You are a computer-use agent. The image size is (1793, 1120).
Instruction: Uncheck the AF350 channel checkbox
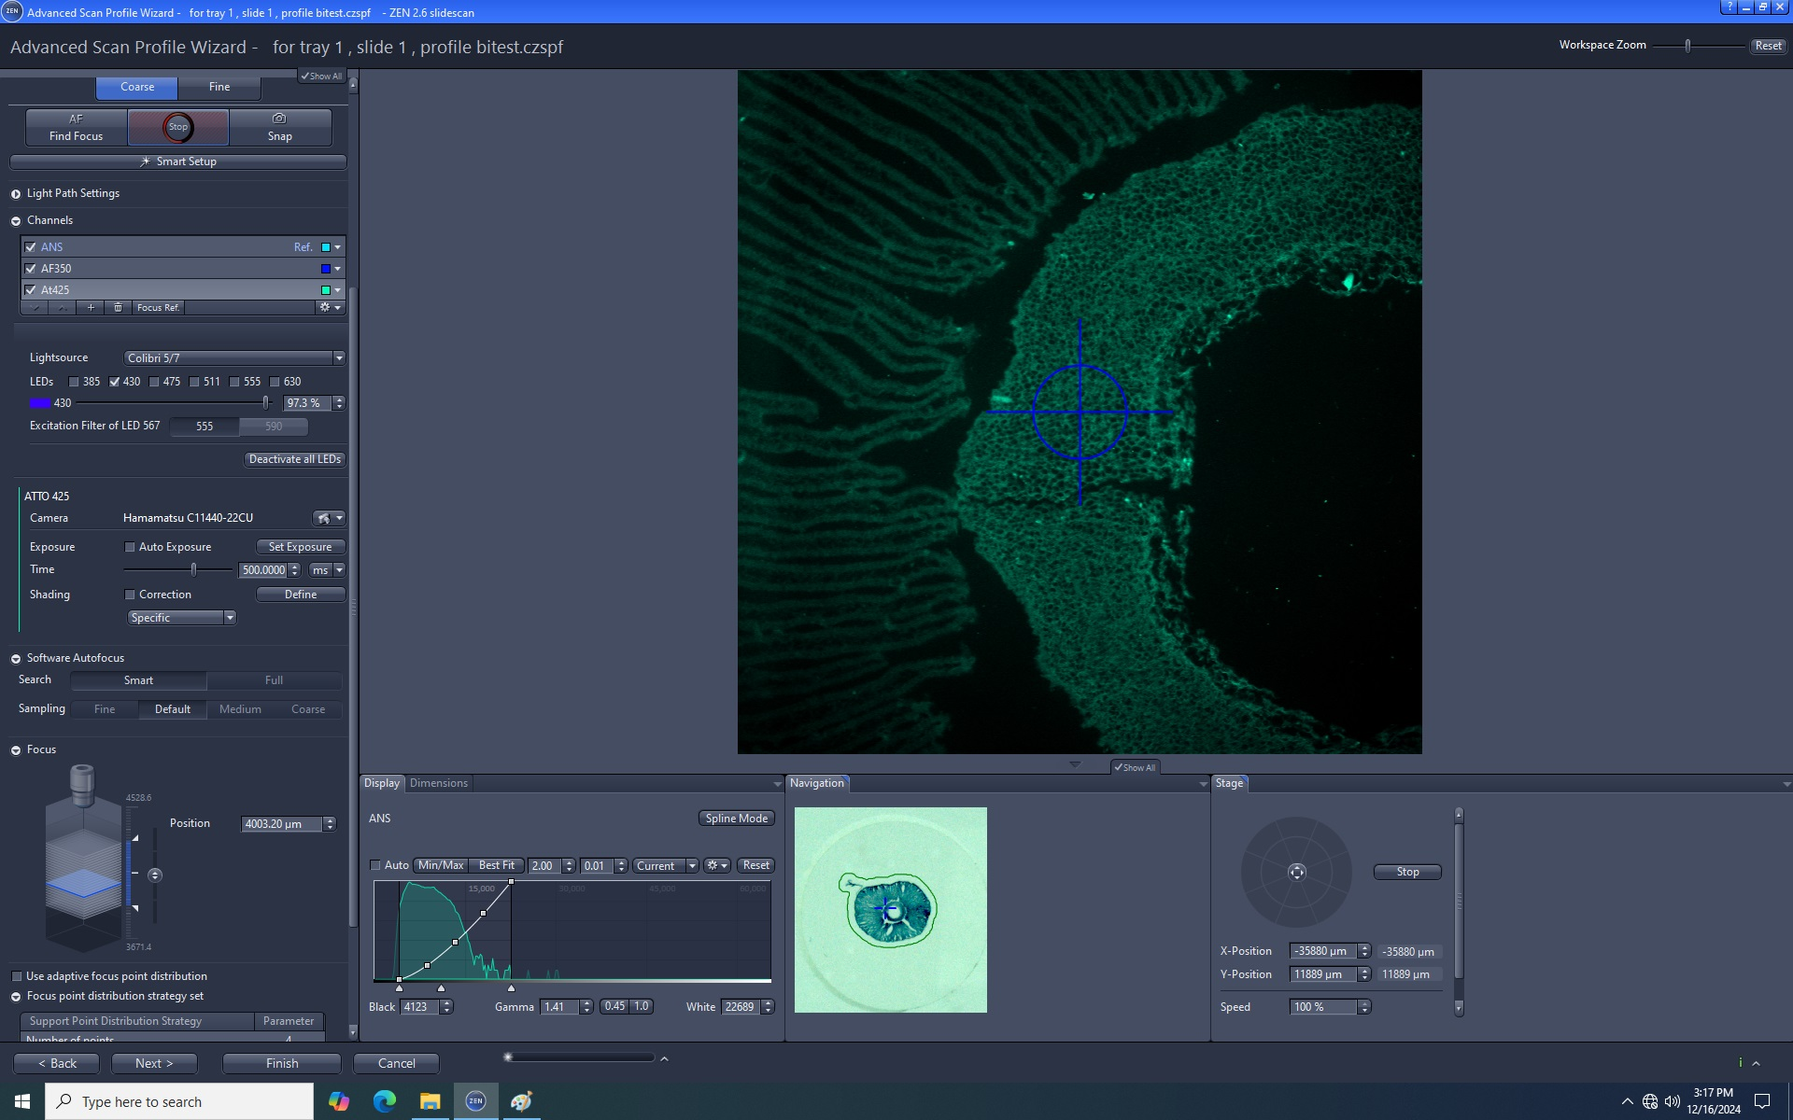click(31, 269)
